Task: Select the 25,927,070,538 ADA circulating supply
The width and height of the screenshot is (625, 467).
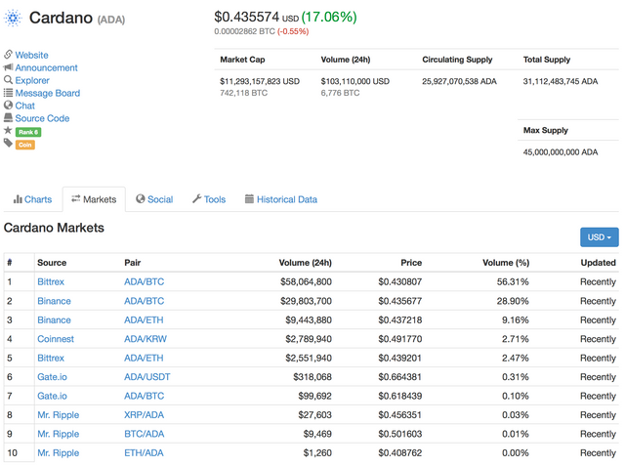Action: pyautogui.click(x=459, y=81)
